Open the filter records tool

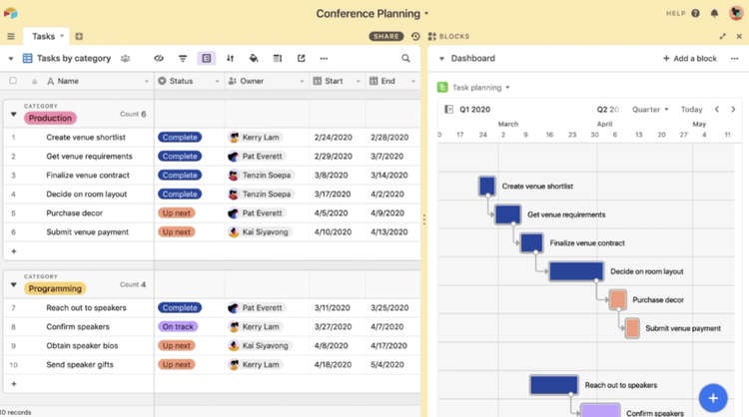coord(183,59)
